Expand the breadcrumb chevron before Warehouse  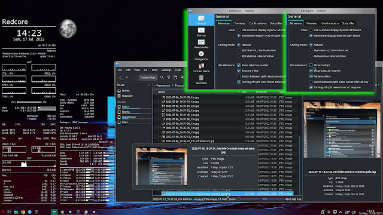154,85
